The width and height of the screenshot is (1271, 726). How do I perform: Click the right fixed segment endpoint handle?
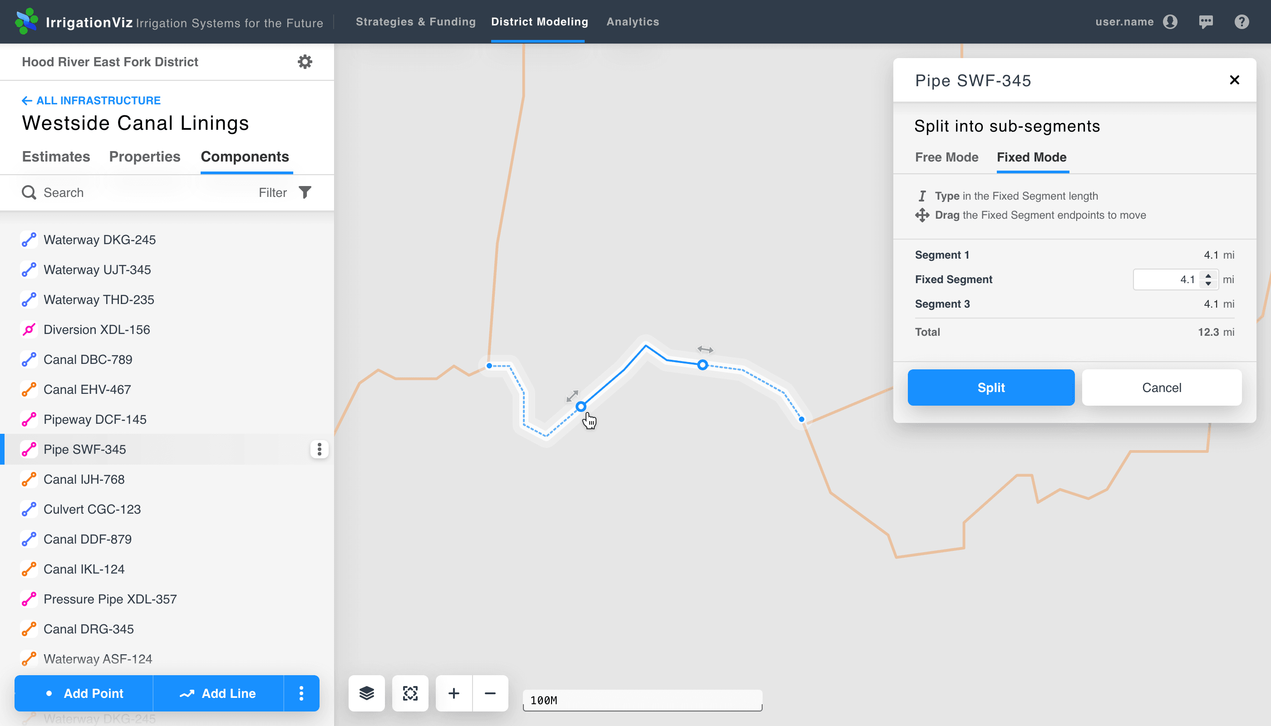702,365
